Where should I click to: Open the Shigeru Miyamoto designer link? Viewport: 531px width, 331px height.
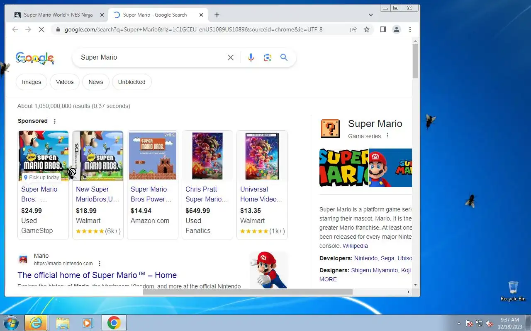[x=375, y=270]
